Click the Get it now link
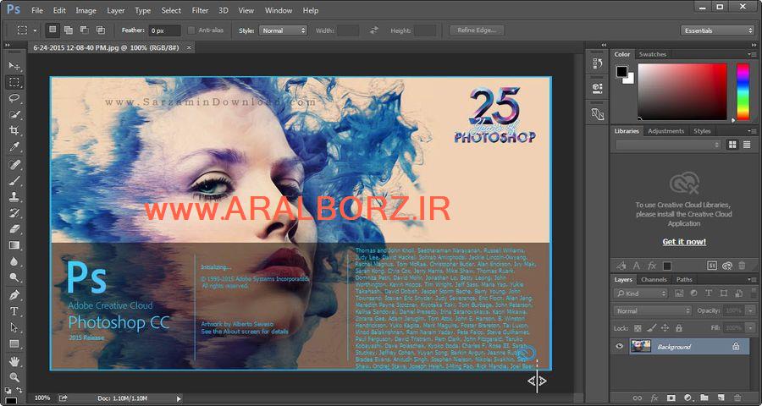 click(x=684, y=242)
